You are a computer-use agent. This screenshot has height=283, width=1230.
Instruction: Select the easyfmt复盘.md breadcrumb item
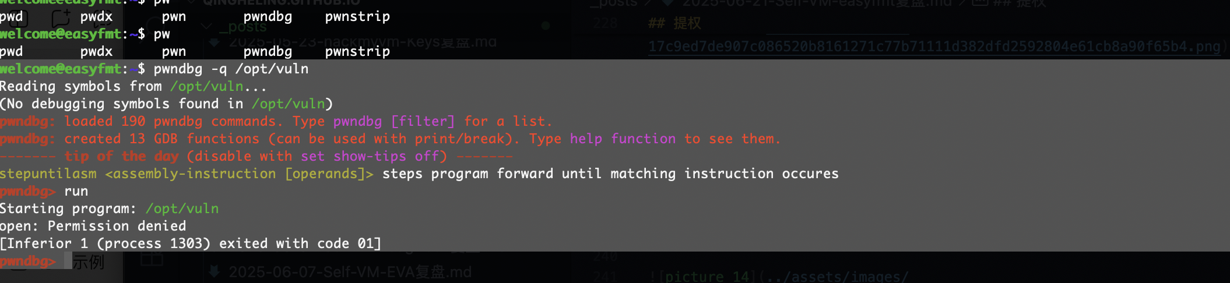(x=816, y=3)
